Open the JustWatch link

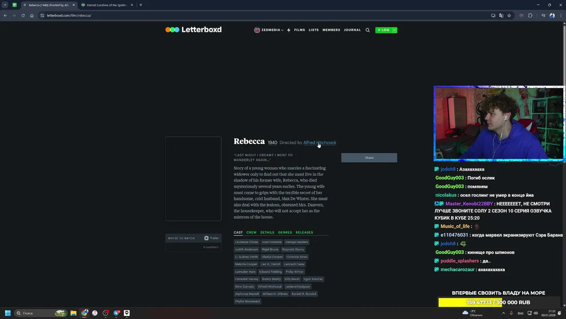211,247
